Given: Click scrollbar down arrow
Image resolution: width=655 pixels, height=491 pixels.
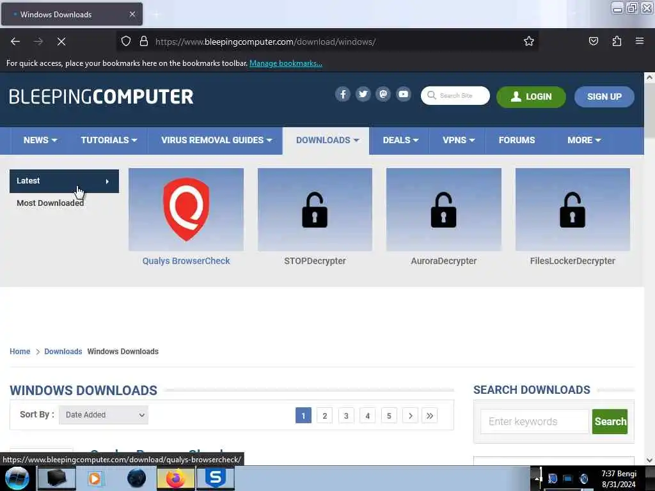Looking at the screenshot, I should click(x=649, y=460).
